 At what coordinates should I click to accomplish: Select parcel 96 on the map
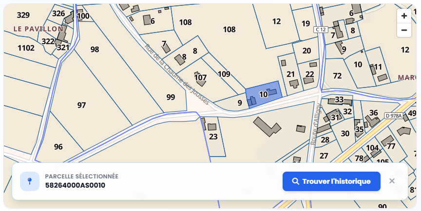pos(58,147)
